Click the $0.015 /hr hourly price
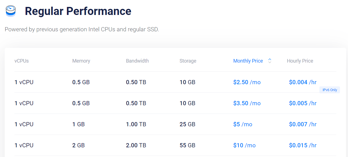This screenshot has height=157, width=348. [303, 145]
